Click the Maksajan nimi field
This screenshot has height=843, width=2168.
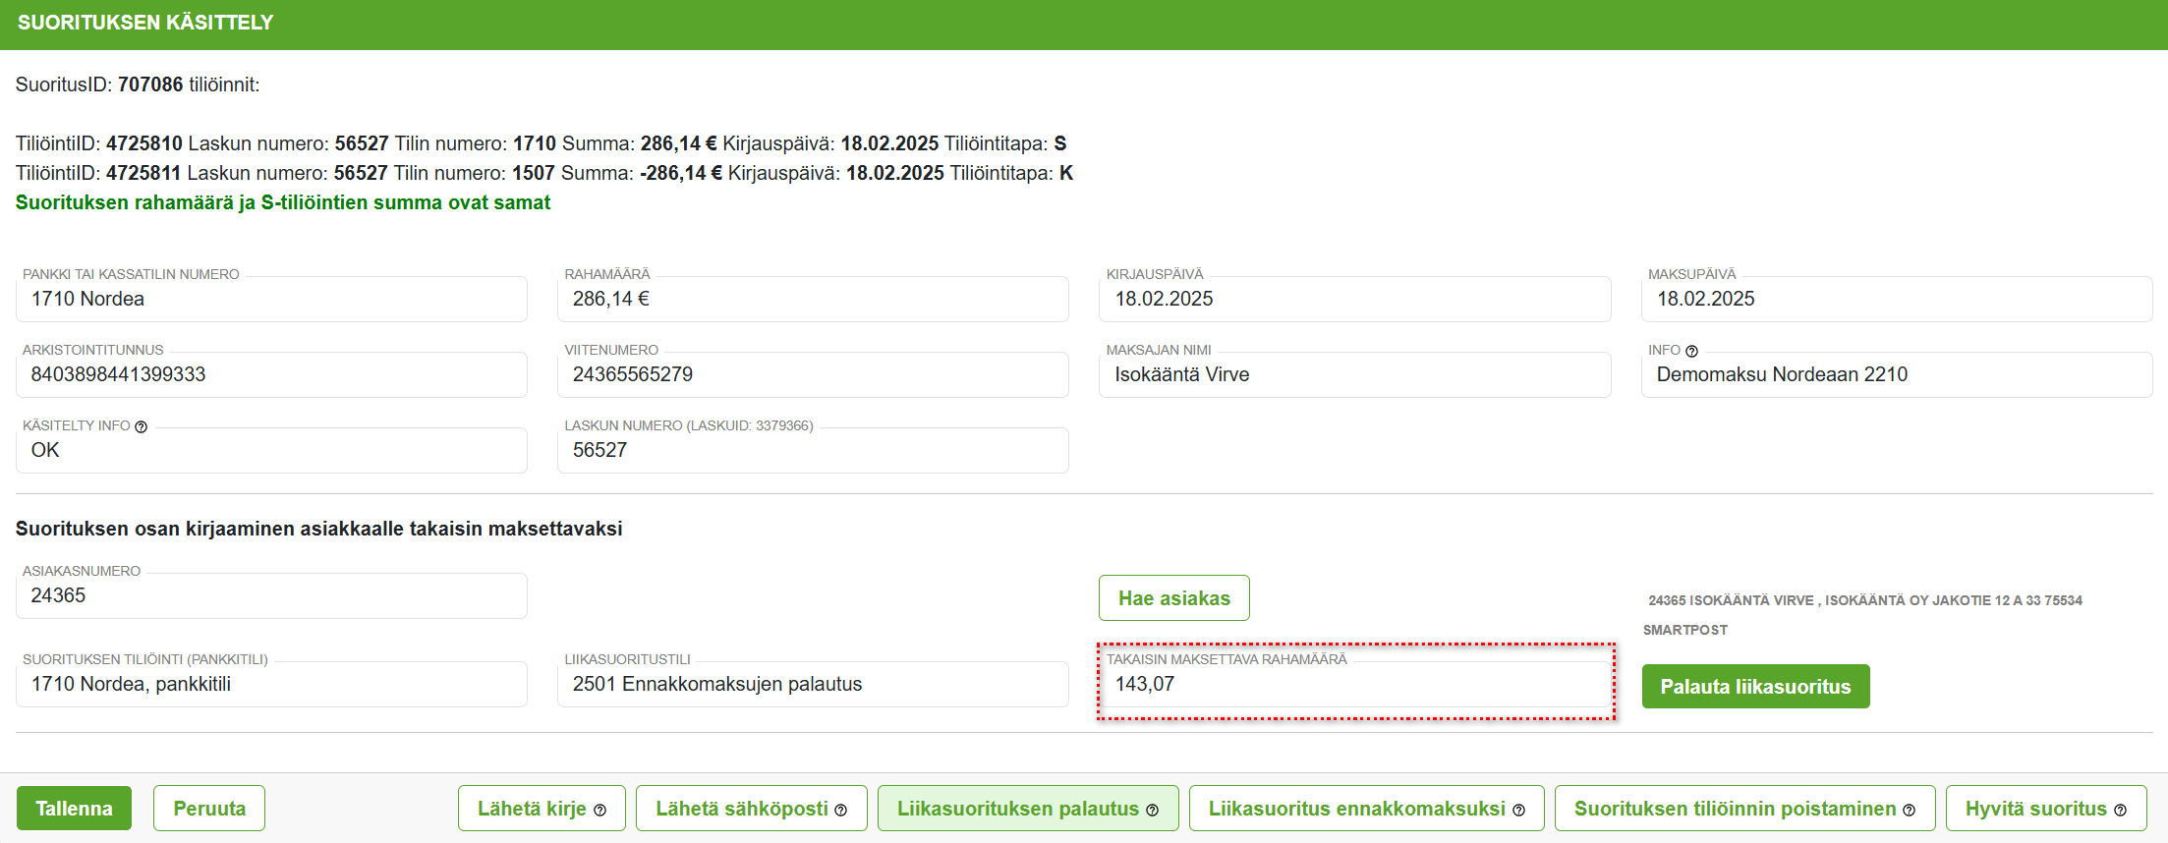click(x=1354, y=374)
